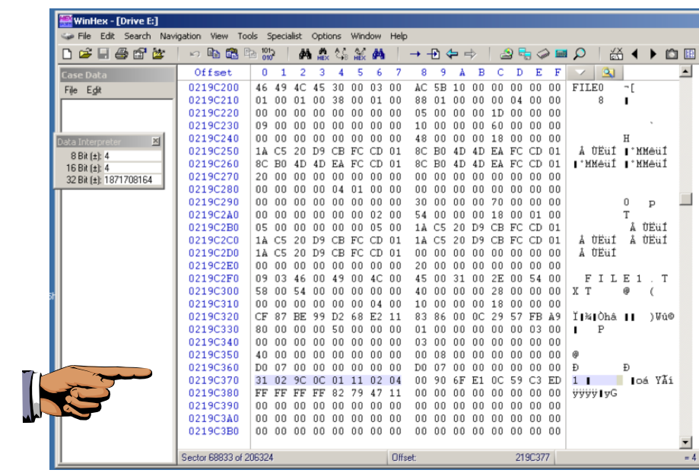Click the Replace Hex Values icon

point(360,55)
